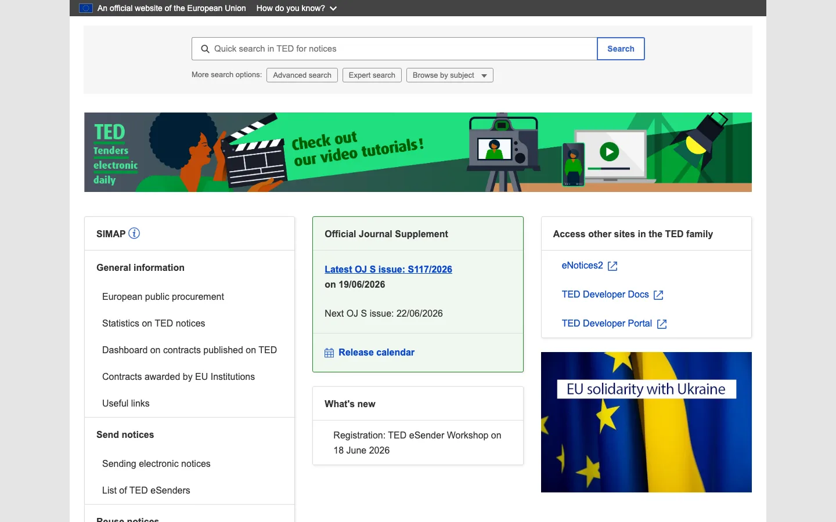Open the video tutorials banner
This screenshot has width=836, height=522.
pos(418,152)
